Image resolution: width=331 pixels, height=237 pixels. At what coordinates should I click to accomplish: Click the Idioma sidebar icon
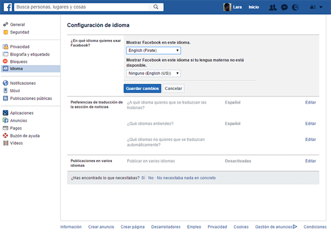point(6,68)
